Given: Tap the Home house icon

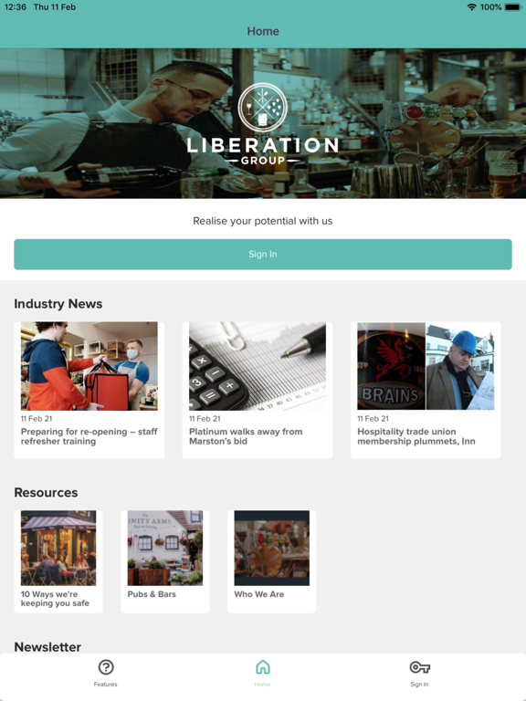Looking at the screenshot, I should tap(263, 667).
